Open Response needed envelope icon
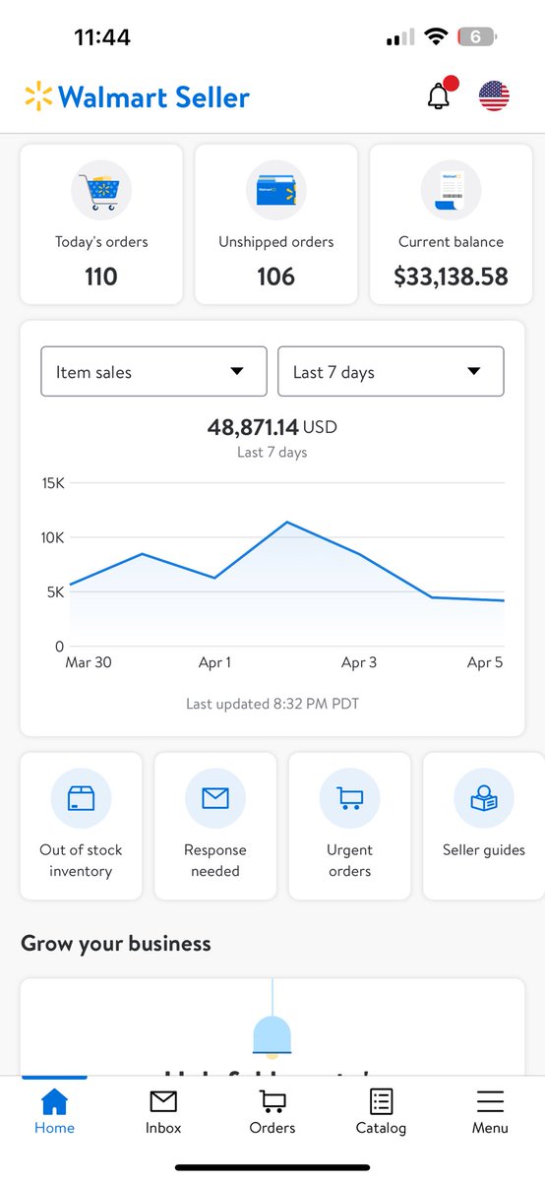Viewport: 545px width, 1181px height. [215, 799]
